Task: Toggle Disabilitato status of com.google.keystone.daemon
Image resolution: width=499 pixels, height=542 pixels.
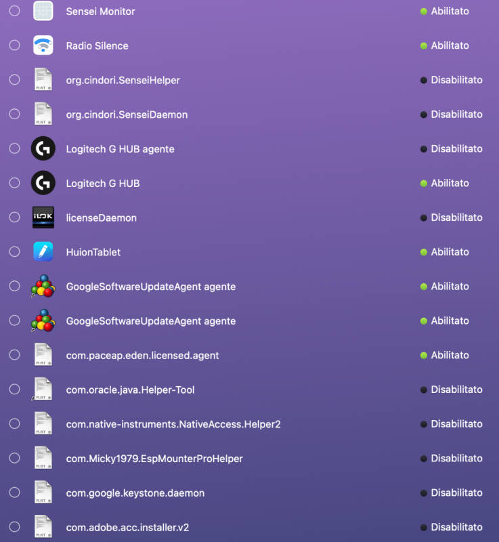Action: point(452,493)
